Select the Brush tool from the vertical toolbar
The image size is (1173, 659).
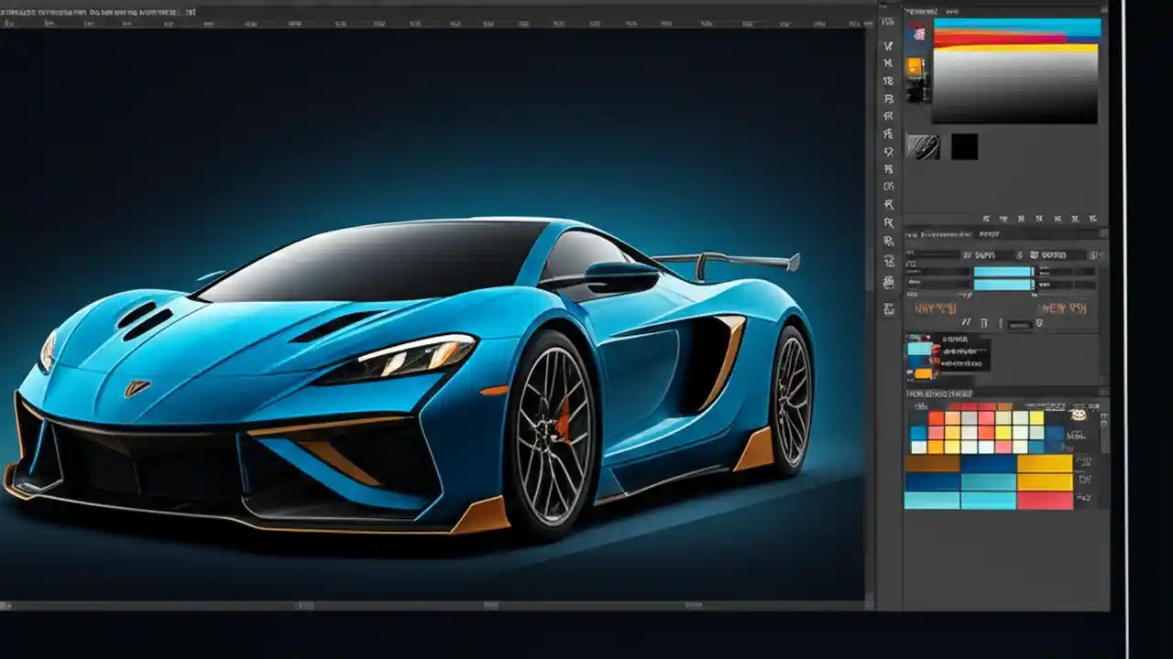(885, 146)
